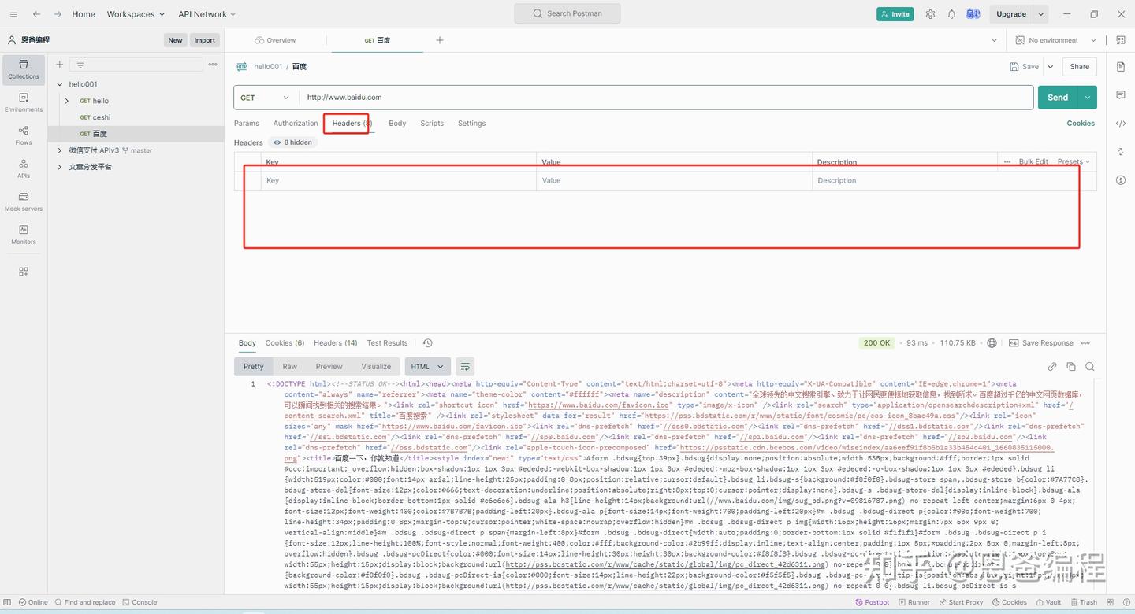Image resolution: width=1135 pixels, height=614 pixels.
Task: Click the Send button
Action: pos(1058,97)
